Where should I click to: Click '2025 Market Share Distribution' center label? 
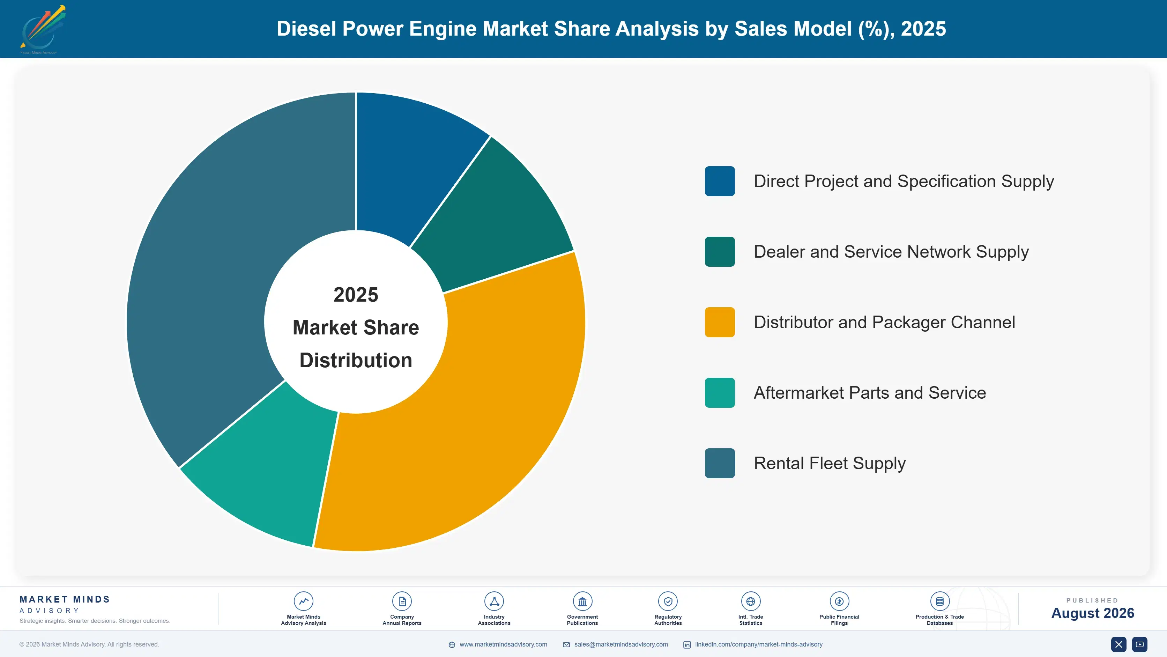tap(356, 327)
